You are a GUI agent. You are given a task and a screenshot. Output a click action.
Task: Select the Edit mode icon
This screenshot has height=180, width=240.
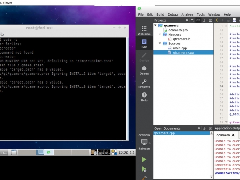144,43
